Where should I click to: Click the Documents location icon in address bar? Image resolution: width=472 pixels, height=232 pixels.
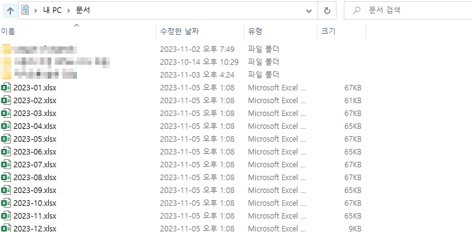tap(25, 10)
